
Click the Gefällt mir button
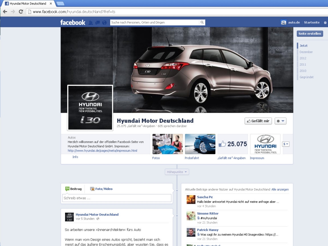[258, 121]
